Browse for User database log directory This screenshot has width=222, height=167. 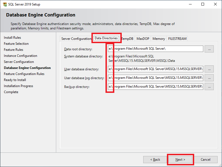pos(209,78)
